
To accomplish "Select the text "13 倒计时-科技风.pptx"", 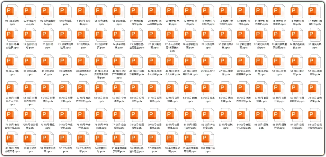I will pyautogui.click(x=244, y=23).
